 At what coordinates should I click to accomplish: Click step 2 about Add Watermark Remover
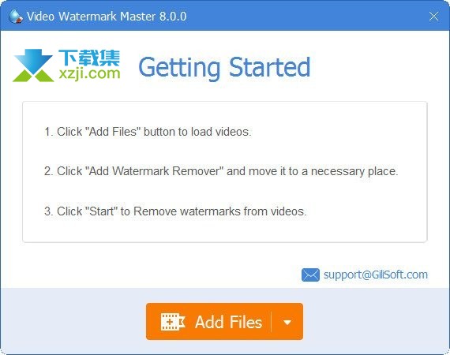pyautogui.click(x=221, y=171)
